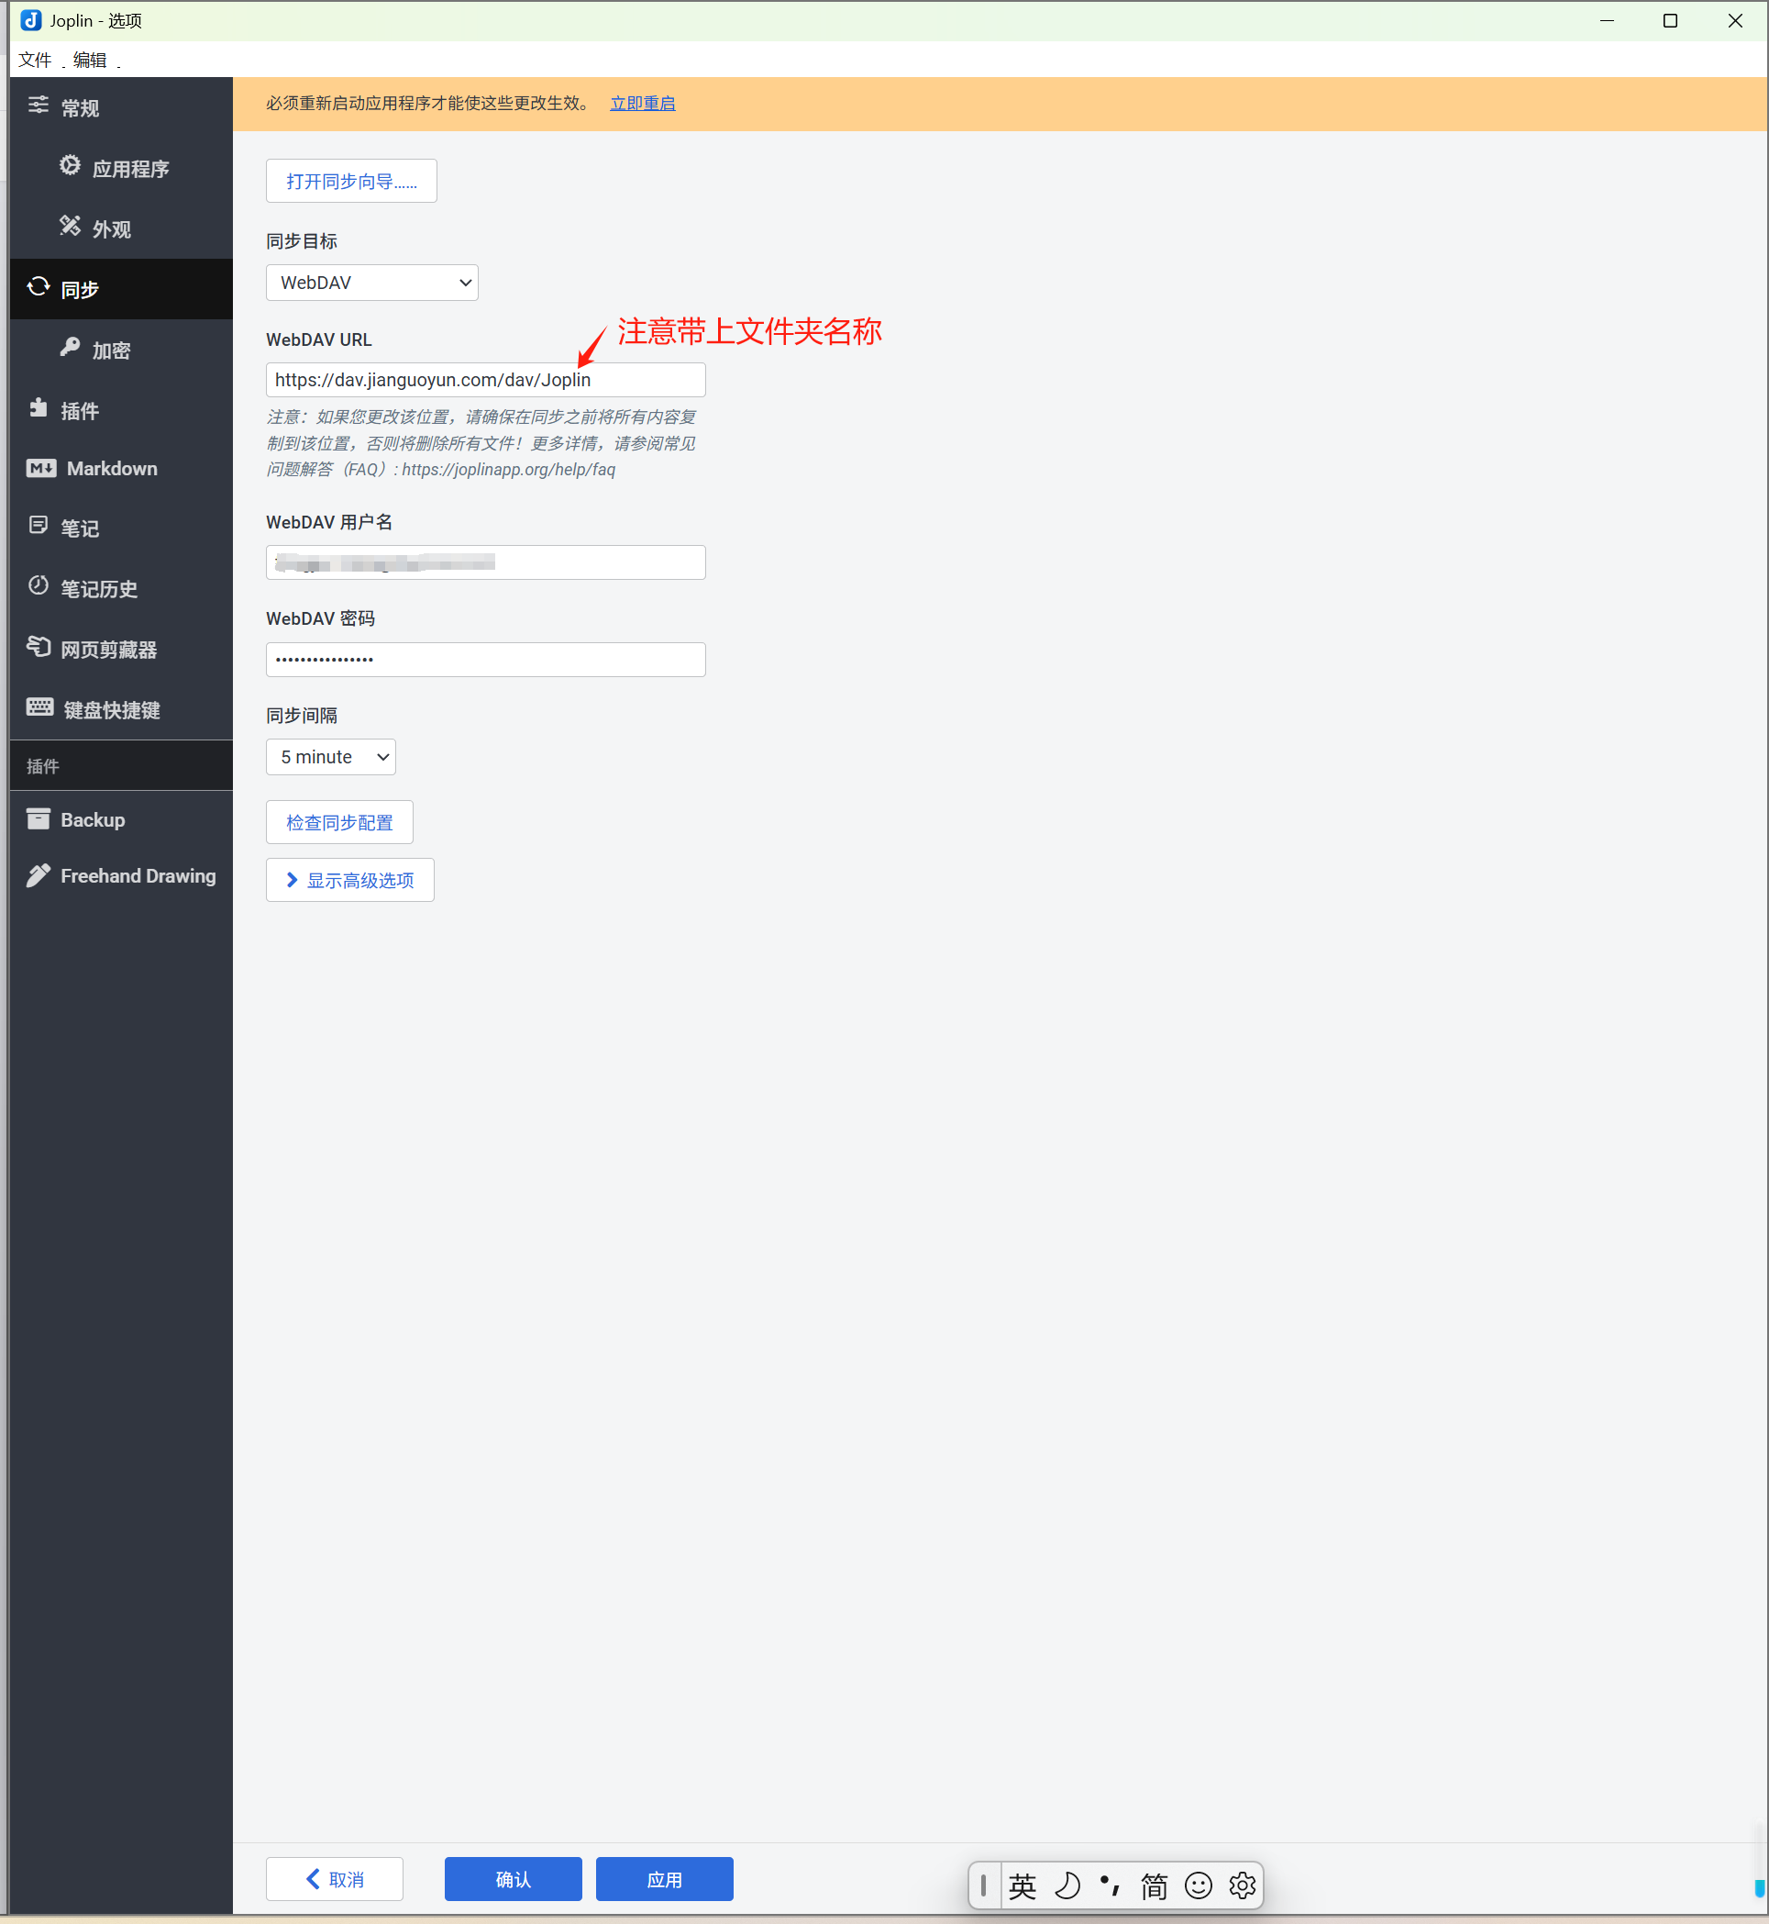Open the 键盘快捷键 keyboard shortcuts section
This screenshot has width=1769, height=1924.
(x=121, y=708)
